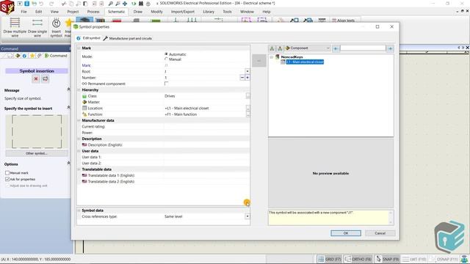The image size is (470, 264).
Task: Click the Current rating value field
Action: [x=206, y=127]
